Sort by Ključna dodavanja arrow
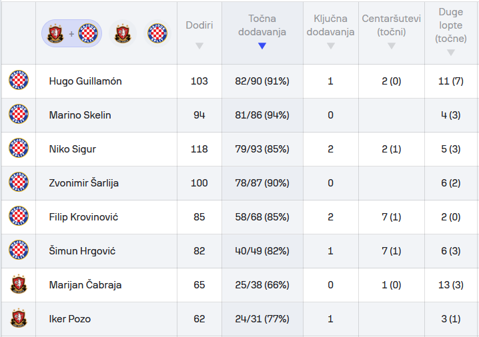 coord(330,46)
